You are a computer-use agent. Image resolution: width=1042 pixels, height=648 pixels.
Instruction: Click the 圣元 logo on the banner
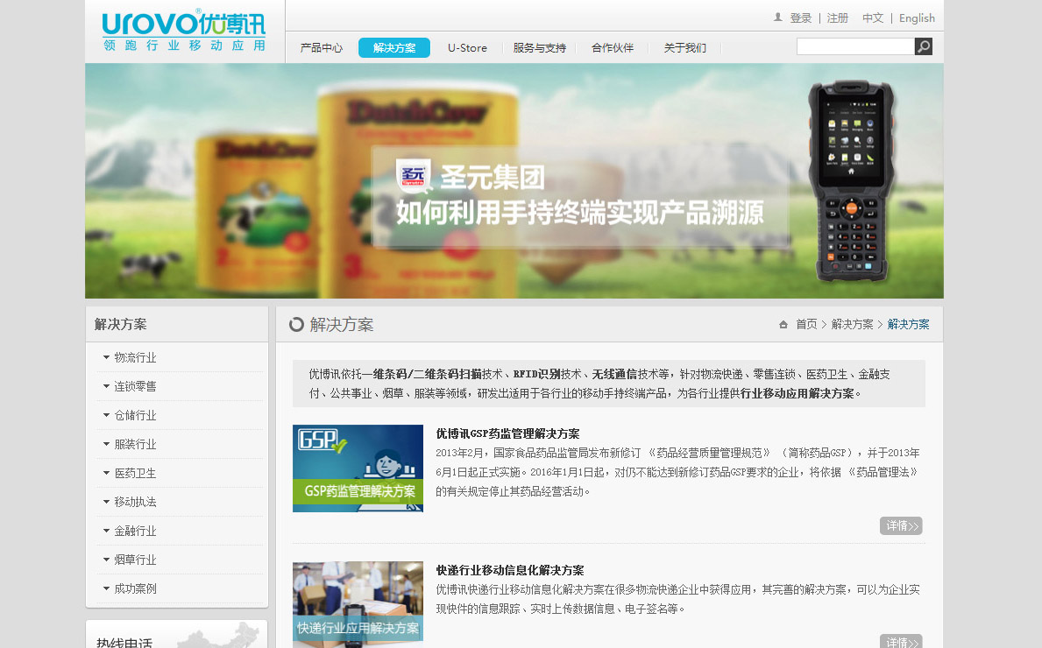[x=414, y=176]
